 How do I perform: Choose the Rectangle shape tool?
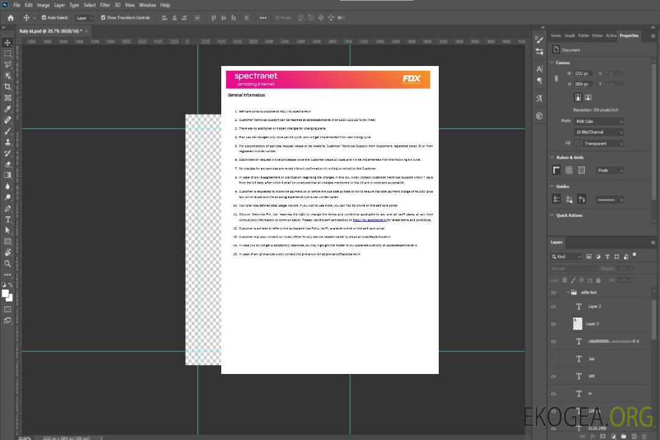click(x=7, y=241)
